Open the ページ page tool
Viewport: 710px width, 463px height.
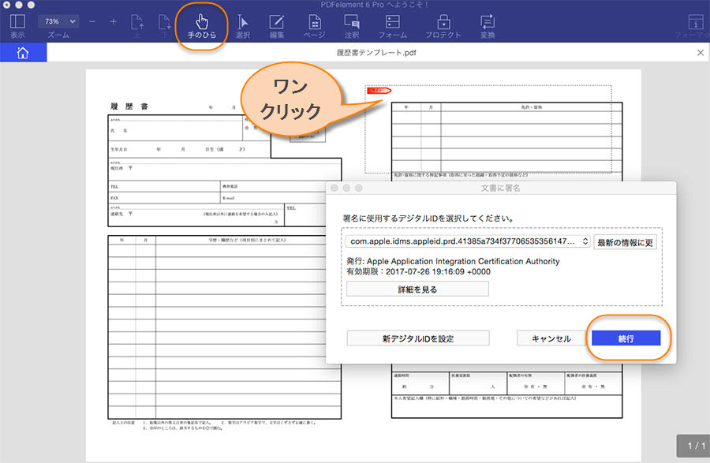[314, 26]
